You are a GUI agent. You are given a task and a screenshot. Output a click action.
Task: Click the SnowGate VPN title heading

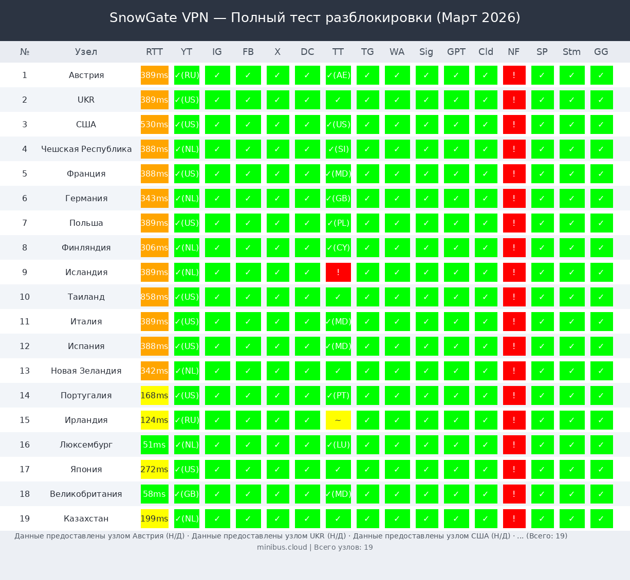point(314,18)
